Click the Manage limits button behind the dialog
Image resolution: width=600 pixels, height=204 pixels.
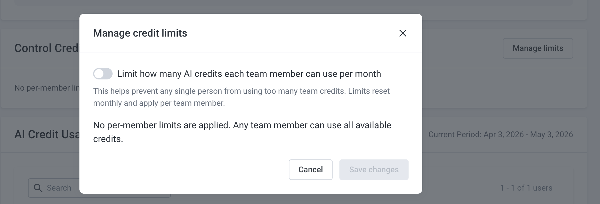point(538,48)
